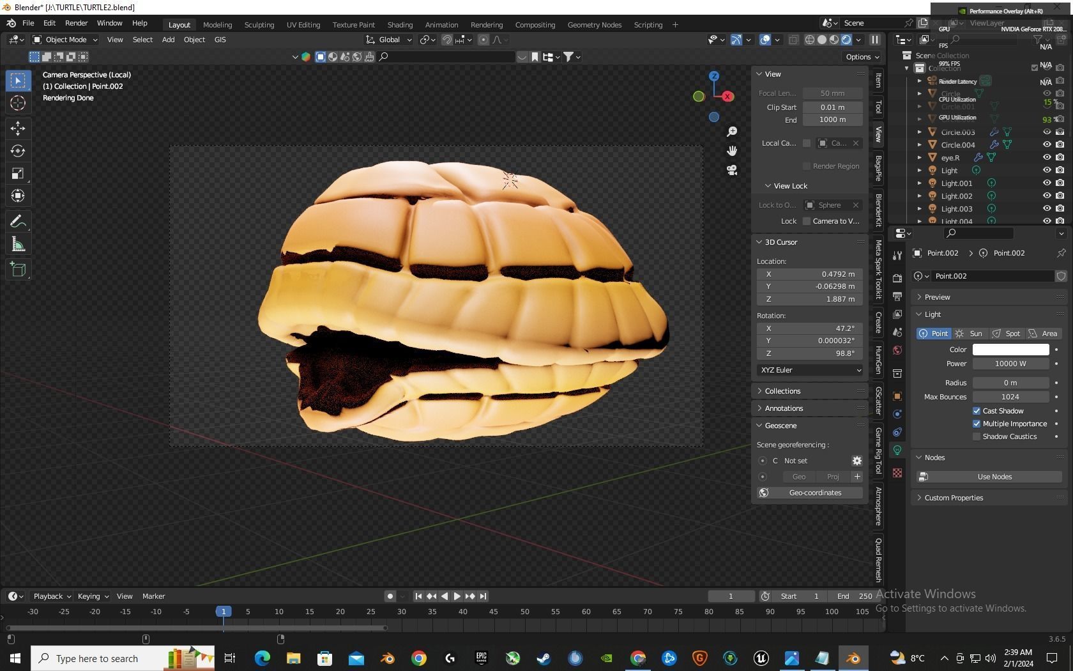Play animation forward
This screenshot has height=671, width=1073.
[x=457, y=596]
